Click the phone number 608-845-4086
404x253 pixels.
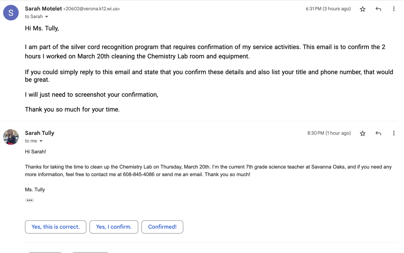point(139,174)
